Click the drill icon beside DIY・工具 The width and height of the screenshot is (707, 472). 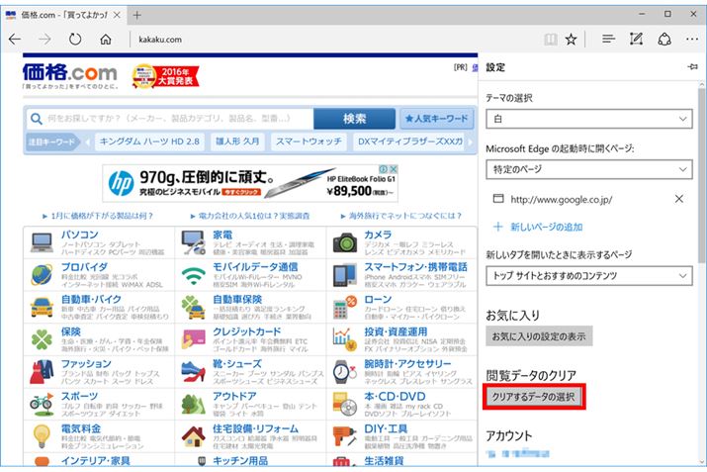(345, 436)
